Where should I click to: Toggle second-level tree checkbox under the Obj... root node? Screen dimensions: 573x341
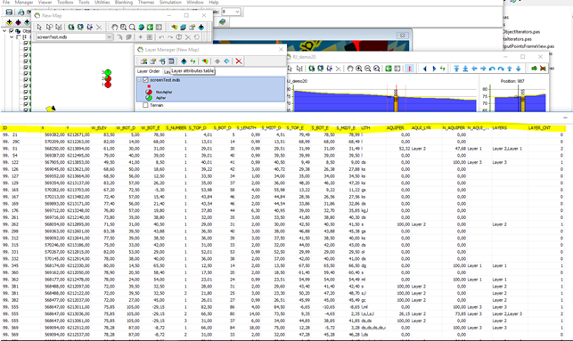point(19,37)
